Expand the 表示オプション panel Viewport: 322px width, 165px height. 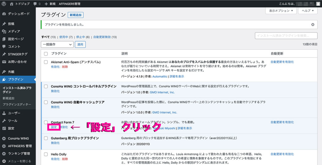point(281,11)
